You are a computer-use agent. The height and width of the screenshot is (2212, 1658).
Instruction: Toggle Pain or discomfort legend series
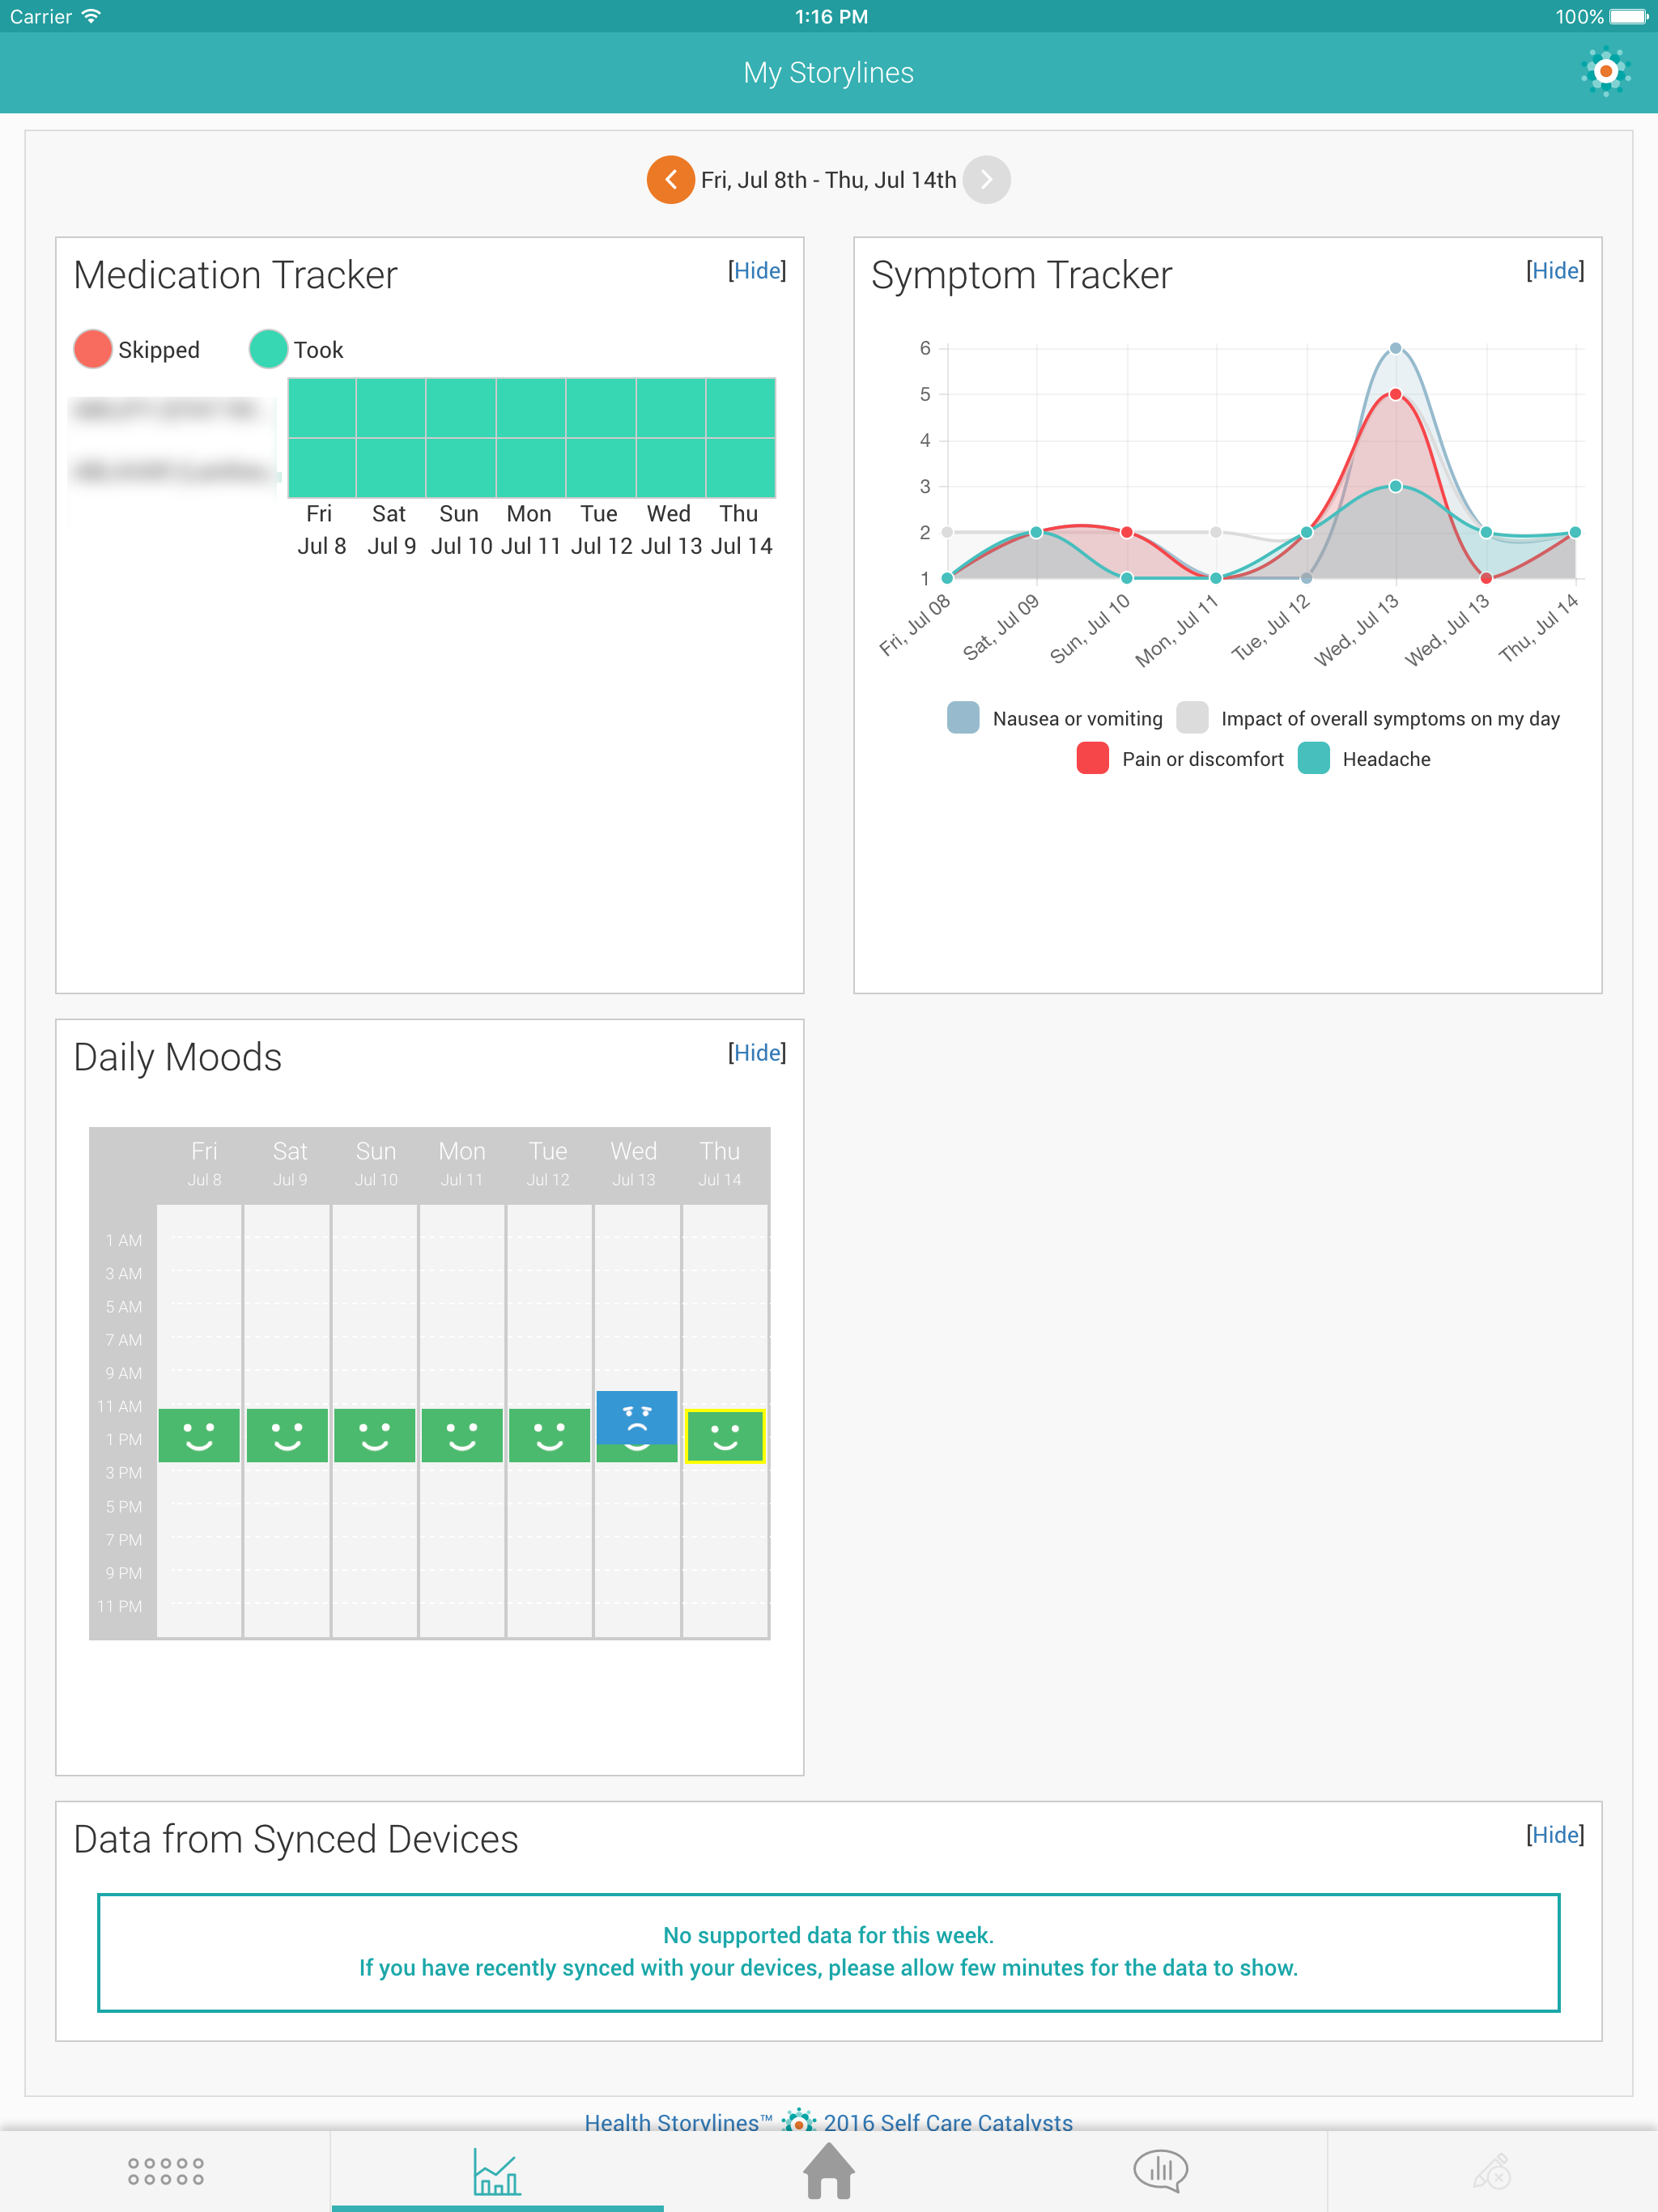(x=1092, y=759)
